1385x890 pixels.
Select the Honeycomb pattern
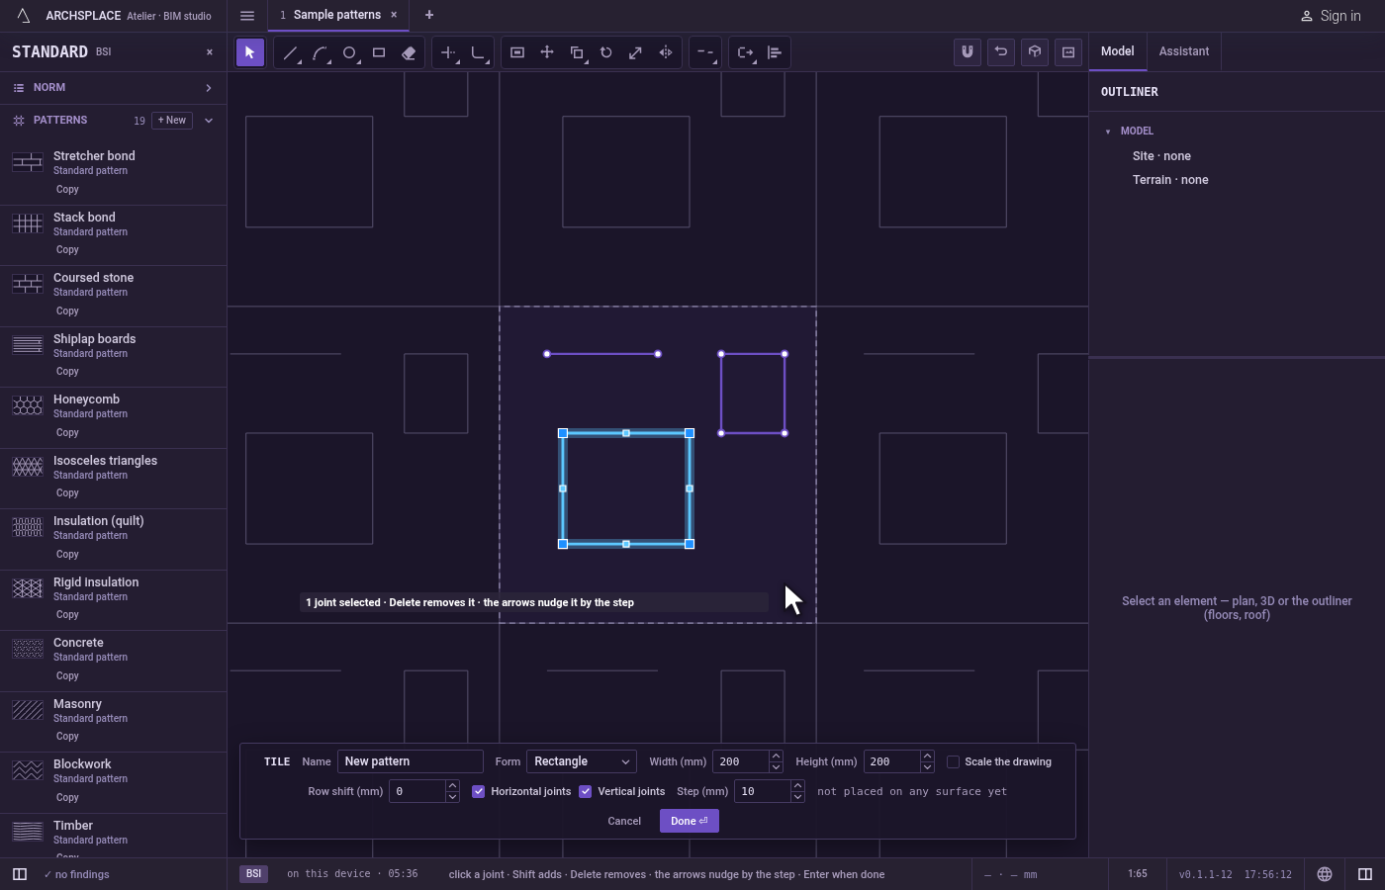tap(113, 416)
